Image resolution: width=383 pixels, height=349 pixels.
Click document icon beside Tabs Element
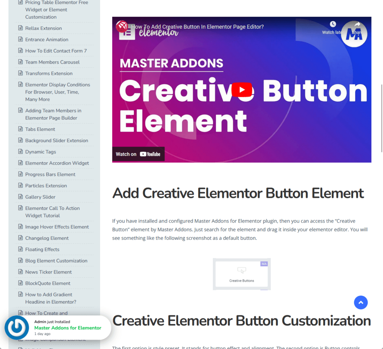21,129
